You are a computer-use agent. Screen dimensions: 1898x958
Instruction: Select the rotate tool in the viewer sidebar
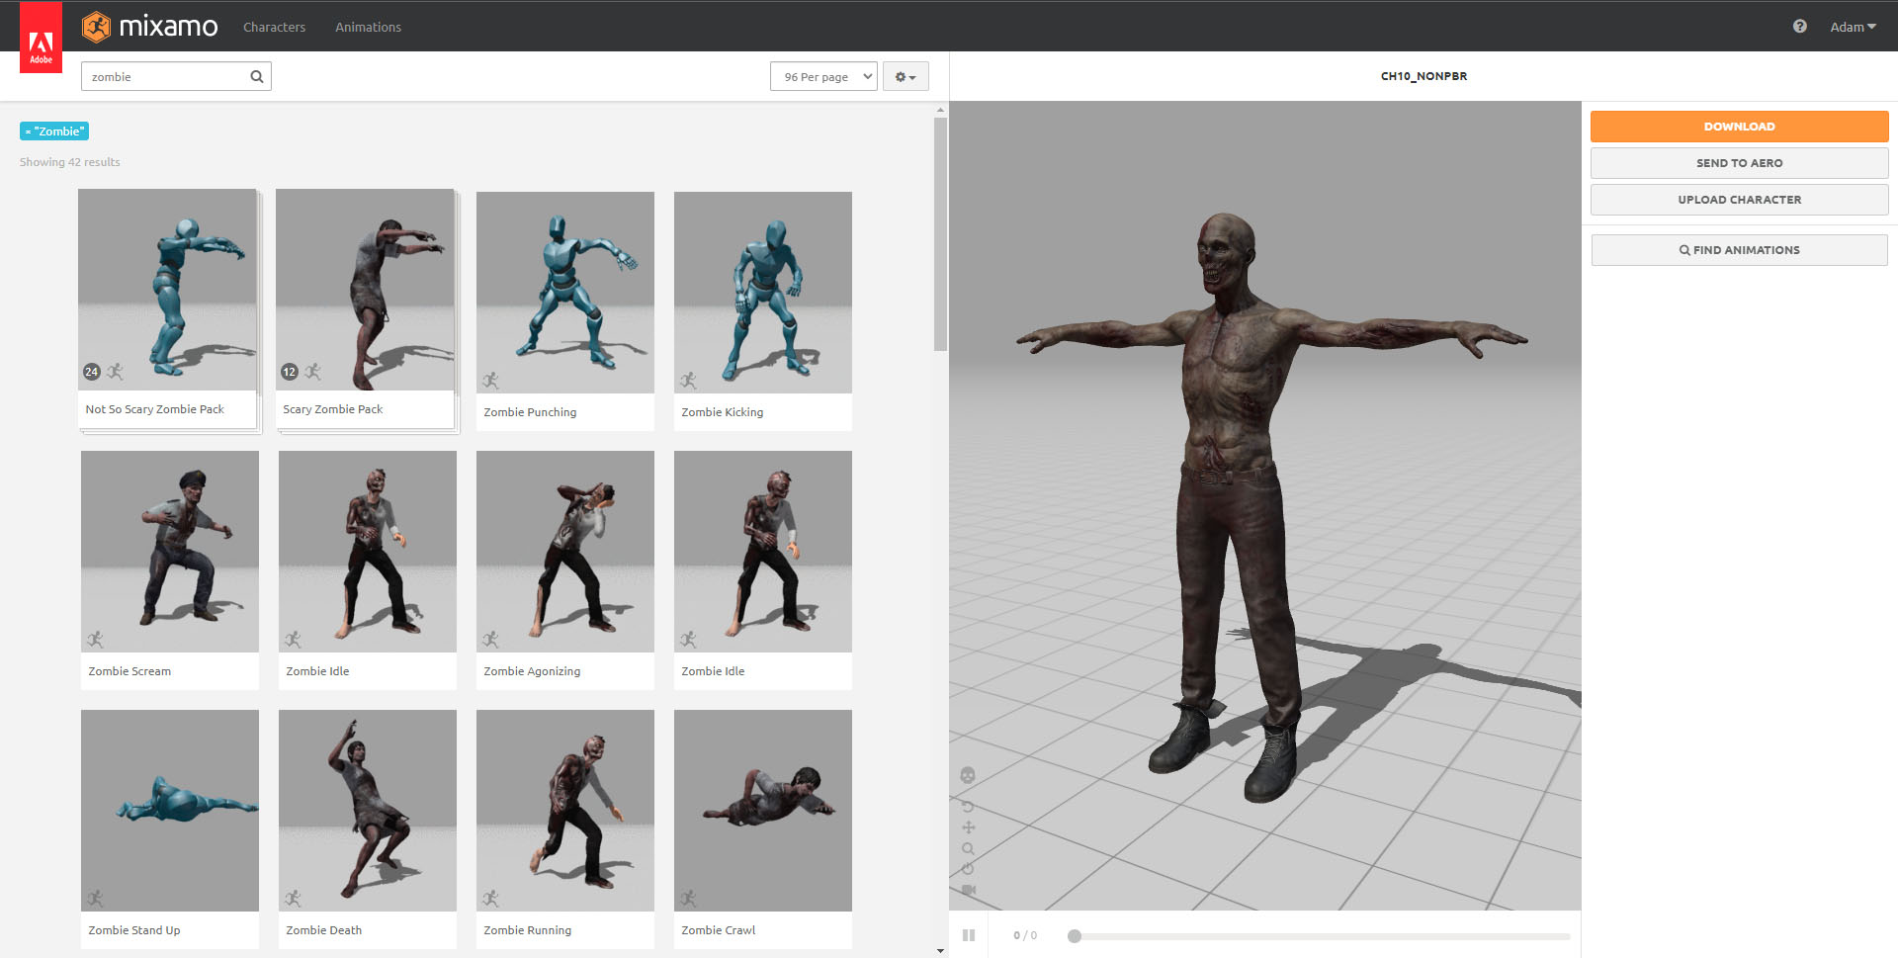click(x=968, y=806)
